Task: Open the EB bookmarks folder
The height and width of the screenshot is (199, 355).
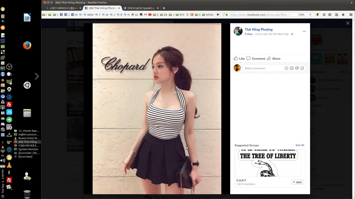Action: (x=164, y=15)
